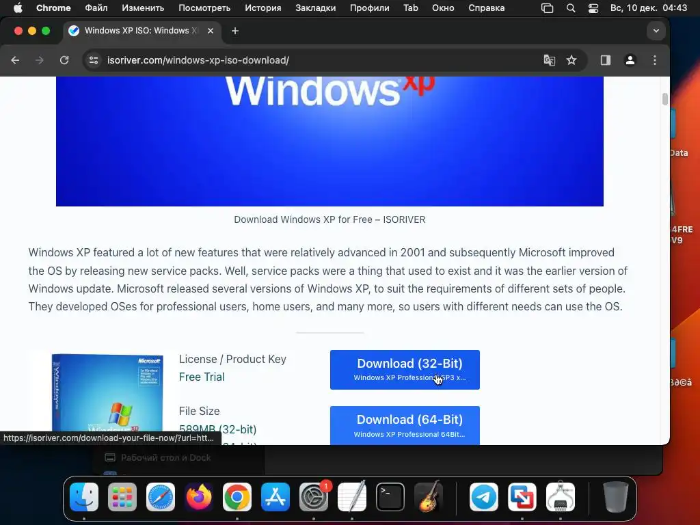The image size is (700, 525).
Task: Click Stage Manager icon in menu bar
Action: [x=547, y=8]
